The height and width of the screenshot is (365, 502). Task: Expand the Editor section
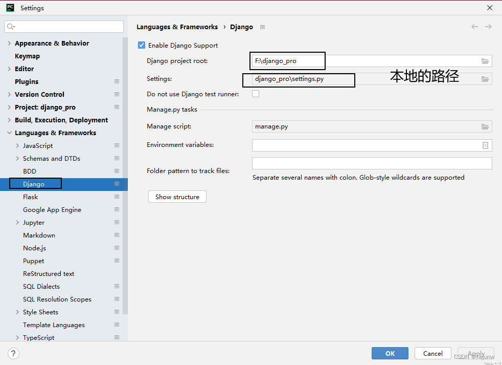(x=9, y=69)
